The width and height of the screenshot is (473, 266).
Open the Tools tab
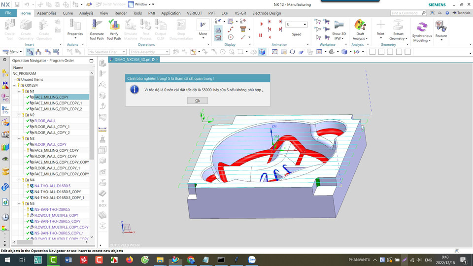tap(137, 13)
